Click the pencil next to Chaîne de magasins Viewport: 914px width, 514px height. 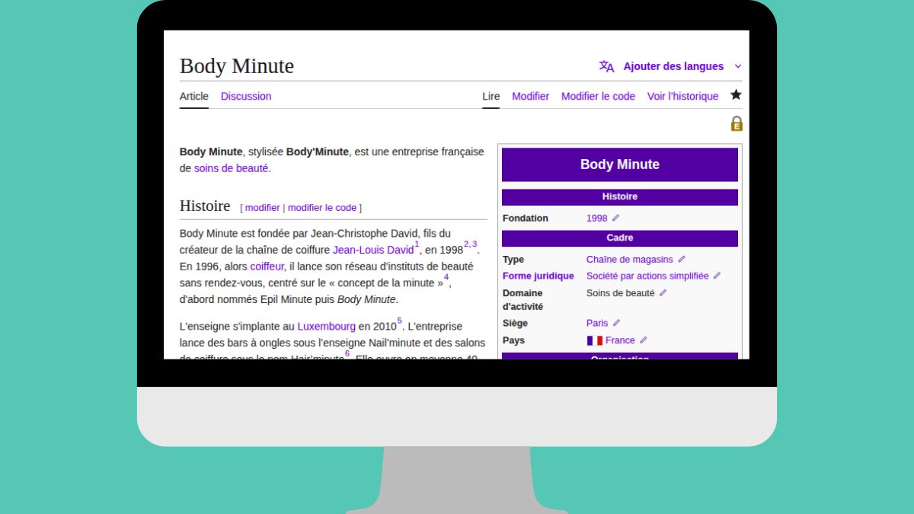tap(682, 259)
